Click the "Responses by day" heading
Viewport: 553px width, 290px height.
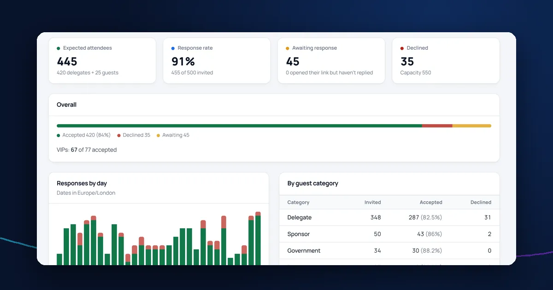pyautogui.click(x=82, y=183)
